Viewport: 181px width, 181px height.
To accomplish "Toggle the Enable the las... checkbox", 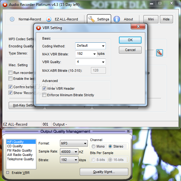I will tap(10, 79).
